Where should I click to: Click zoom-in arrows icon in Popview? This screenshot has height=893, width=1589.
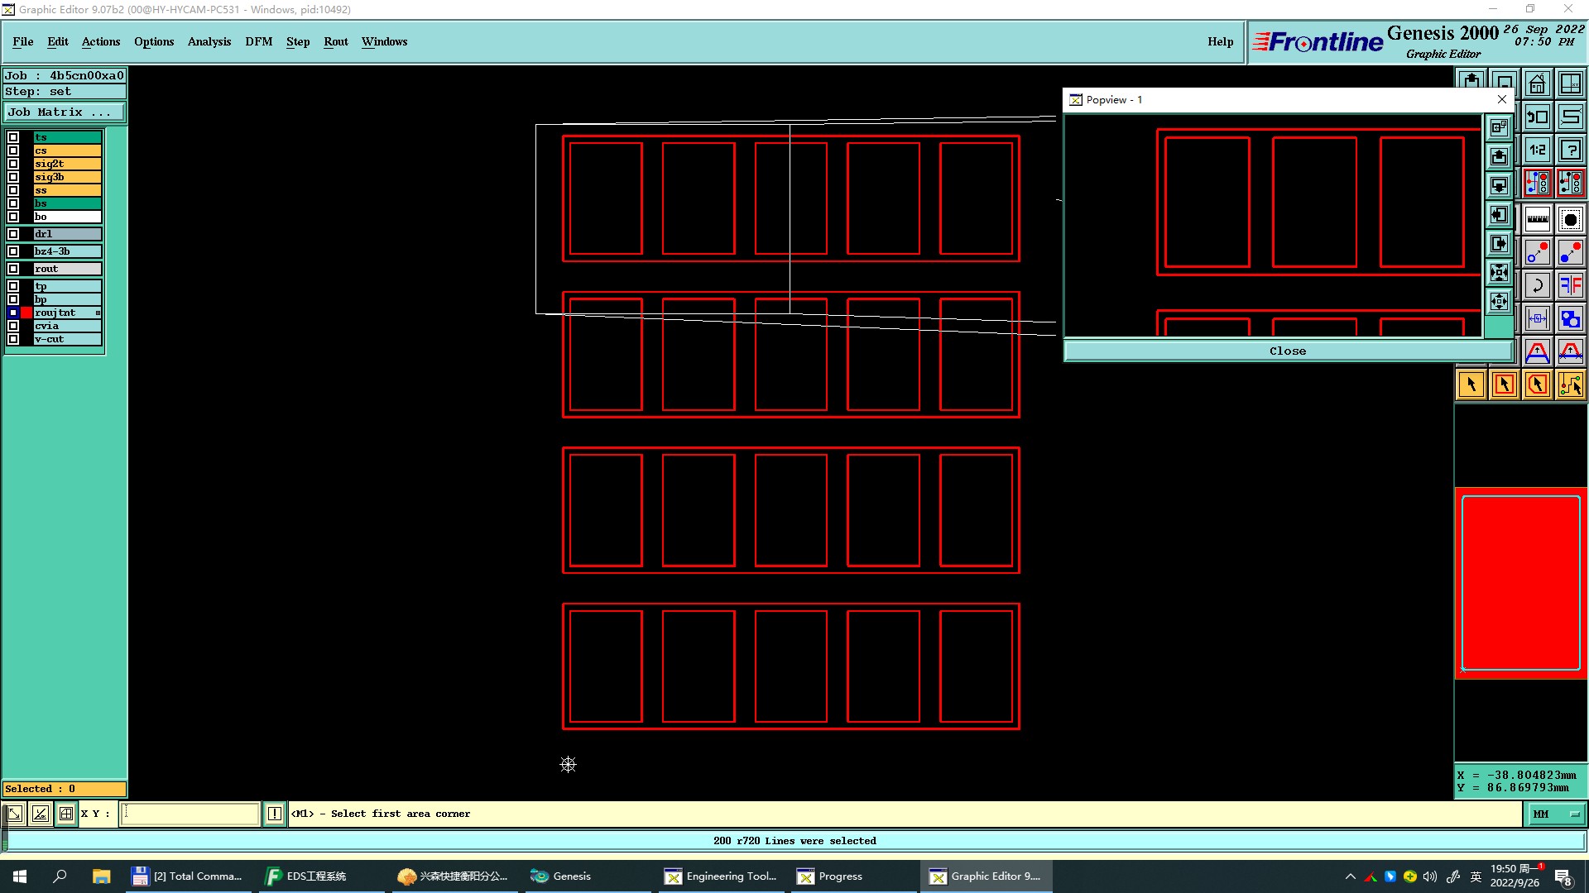(x=1499, y=273)
